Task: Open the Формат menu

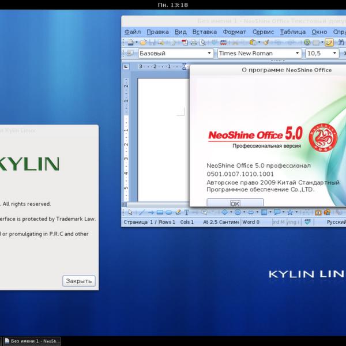Action: [x=234, y=32]
